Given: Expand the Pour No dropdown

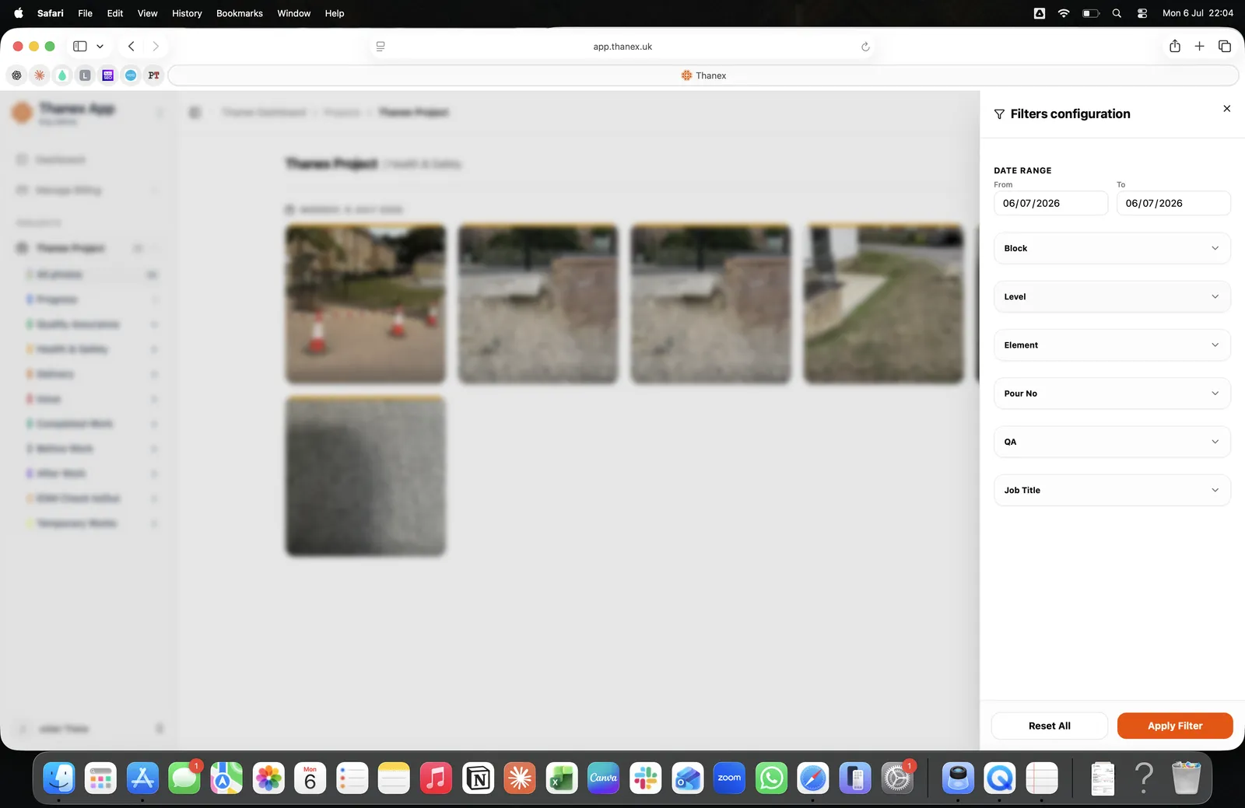Looking at the screenshot, I should [1112, 394].
